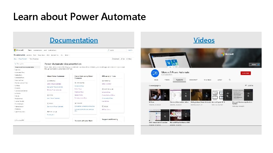Click the Power Platform breadcrumb link
The height and width of the screenshot is (153, 273).
[x=23, y=59]
